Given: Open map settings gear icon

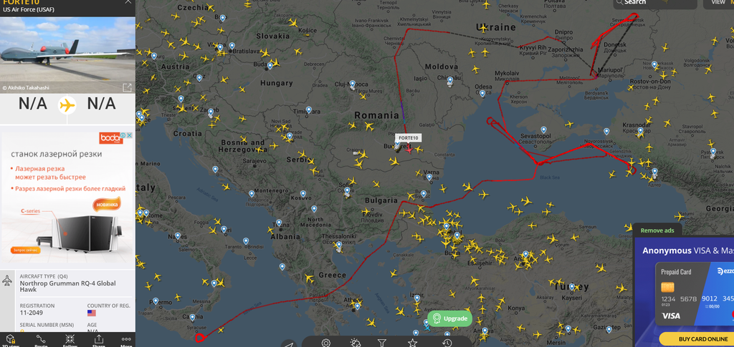Looking at the screenshot, I should coord(326,343).
